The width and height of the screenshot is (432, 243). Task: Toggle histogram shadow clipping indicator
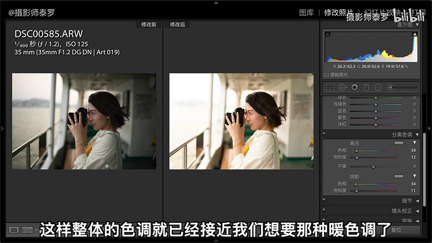point(328,34)
